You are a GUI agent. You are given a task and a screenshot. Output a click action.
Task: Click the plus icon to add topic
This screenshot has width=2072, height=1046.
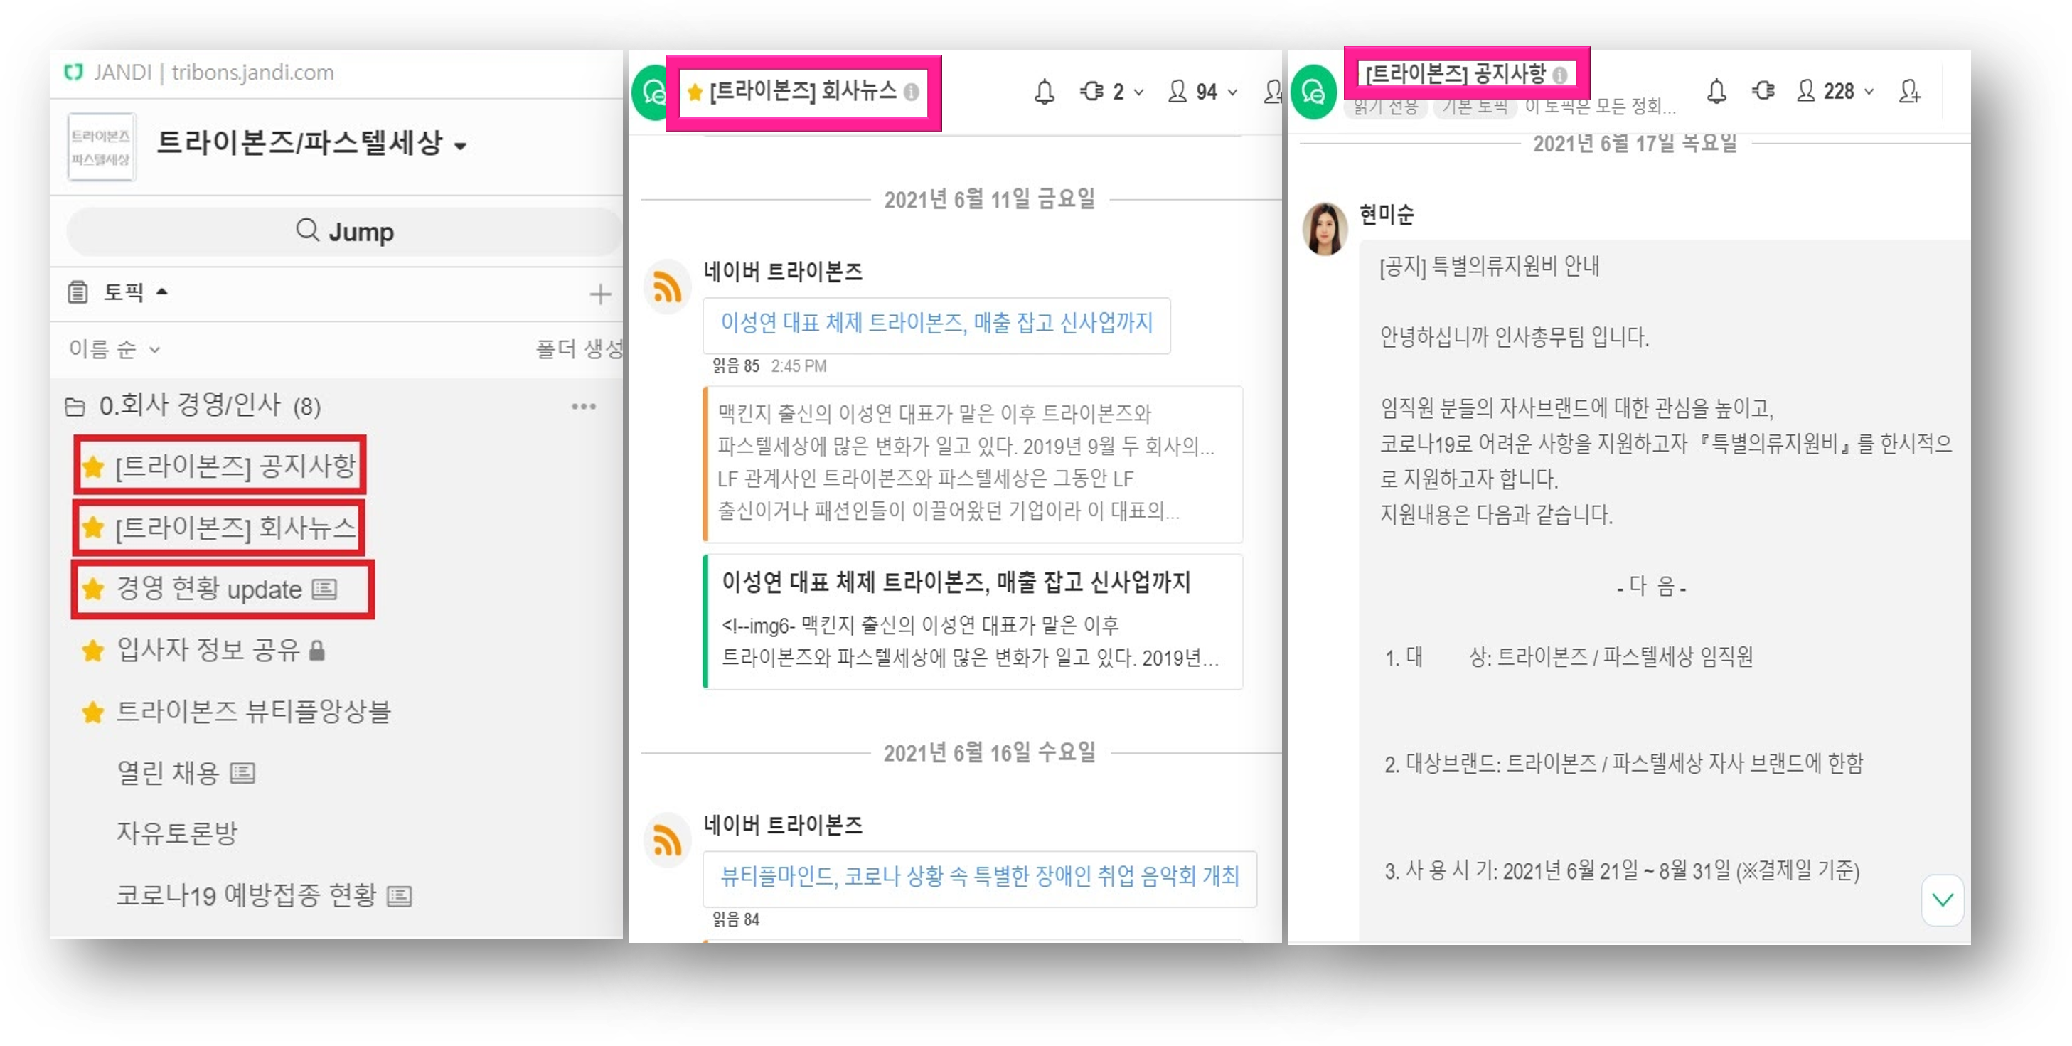pyautogui.click(x=599, y=294)
